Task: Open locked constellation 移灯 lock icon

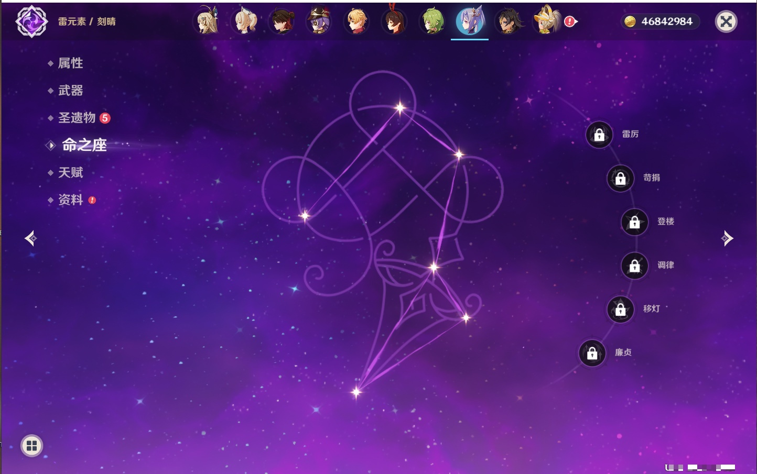Action: pyautogui.click(x=621, y=310)
